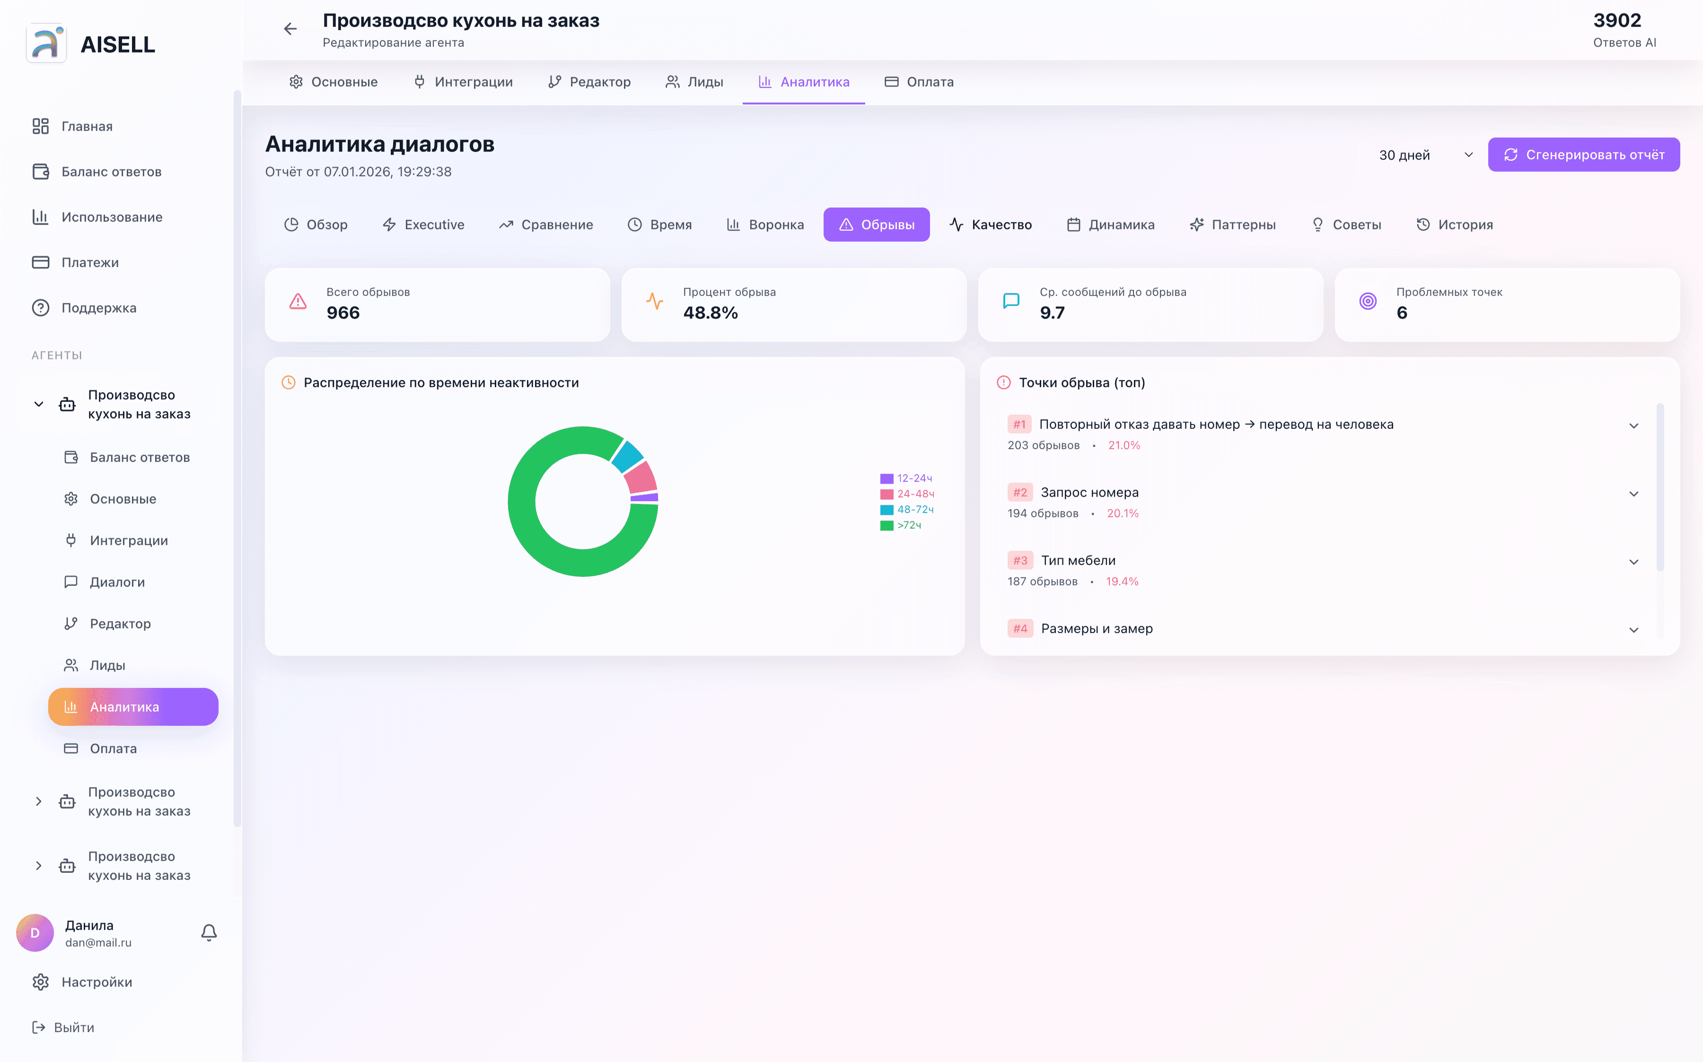Click the back arrow icon in header
This screenshot has width=1703, height=1062.
[x=290, y=29]
